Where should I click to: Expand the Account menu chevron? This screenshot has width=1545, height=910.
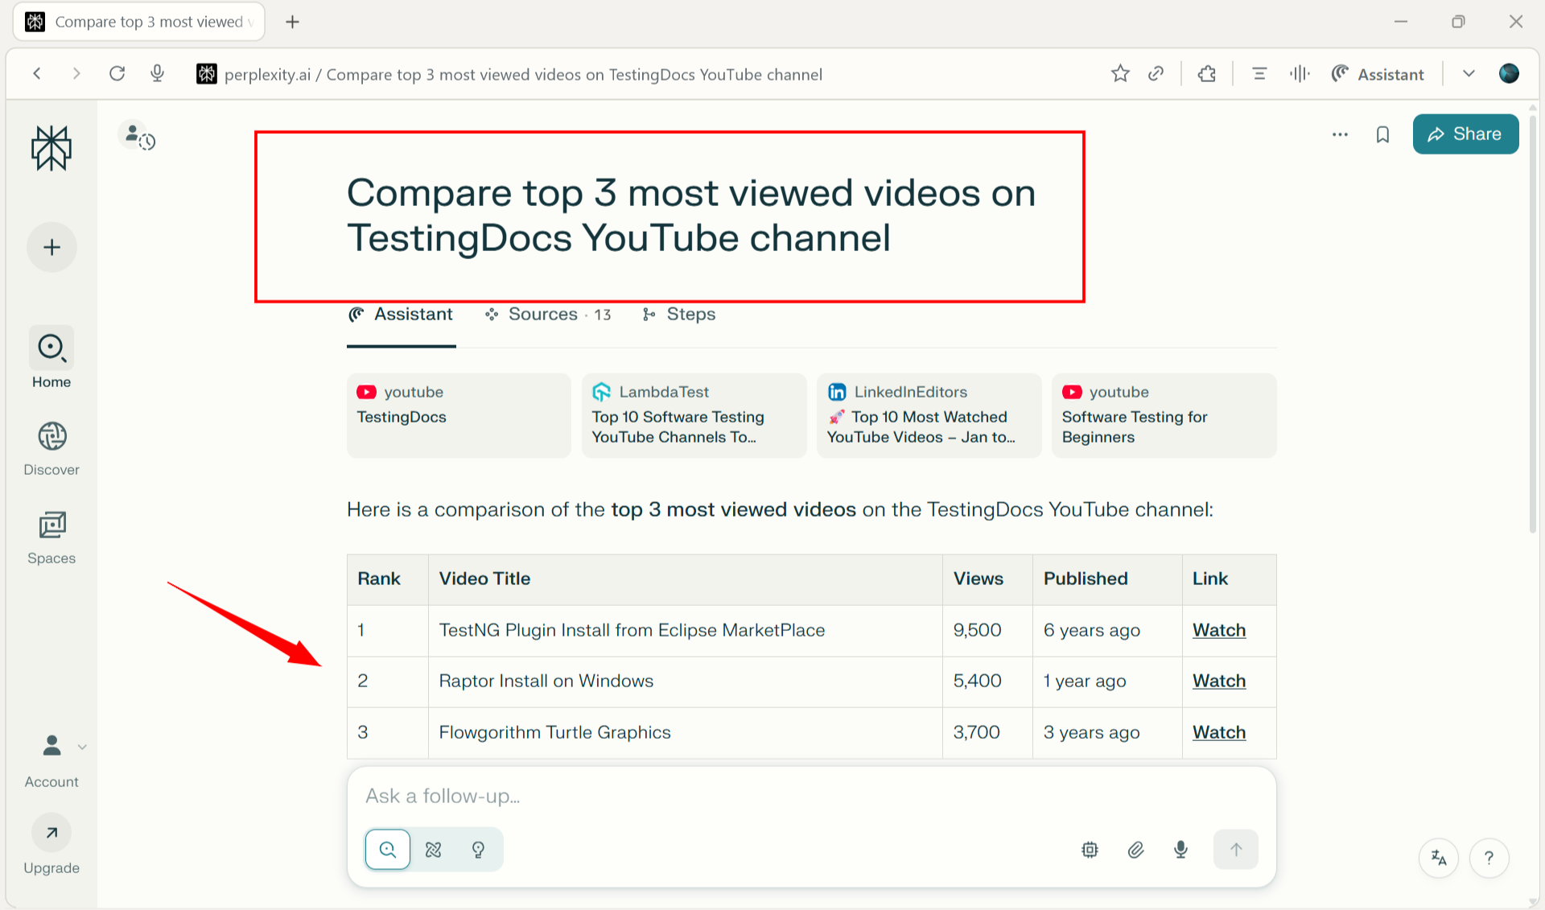point(82,747)
